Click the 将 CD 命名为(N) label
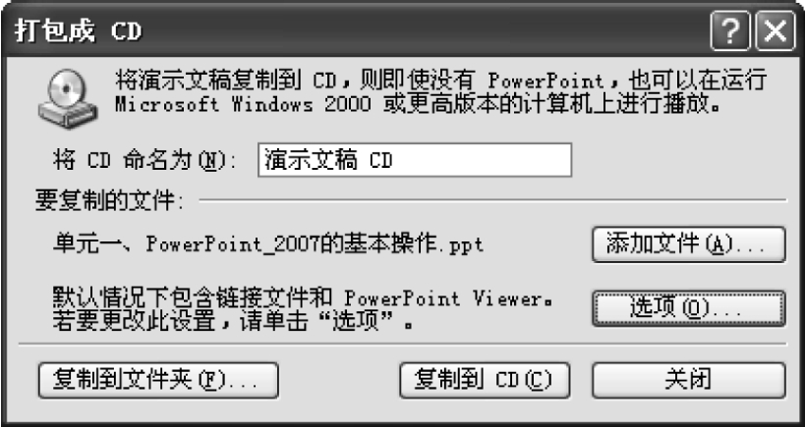The width and height of the screenshot is (805, 427). 144,161
